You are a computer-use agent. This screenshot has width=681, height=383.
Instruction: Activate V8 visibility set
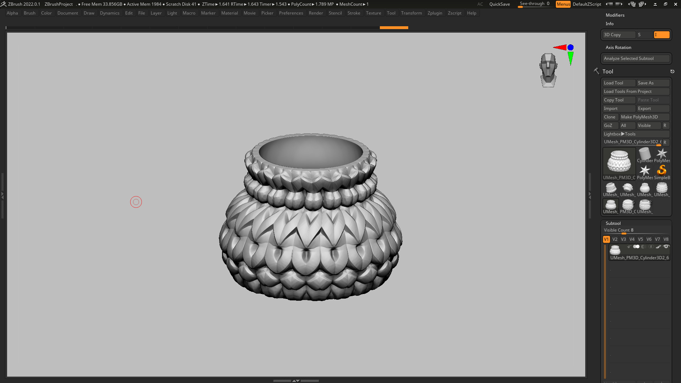coord(666,239)
